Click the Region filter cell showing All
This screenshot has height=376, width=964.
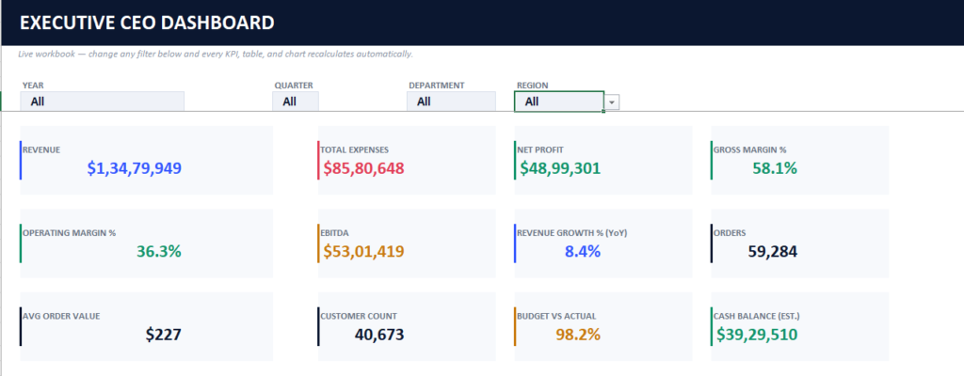(559, 102)
